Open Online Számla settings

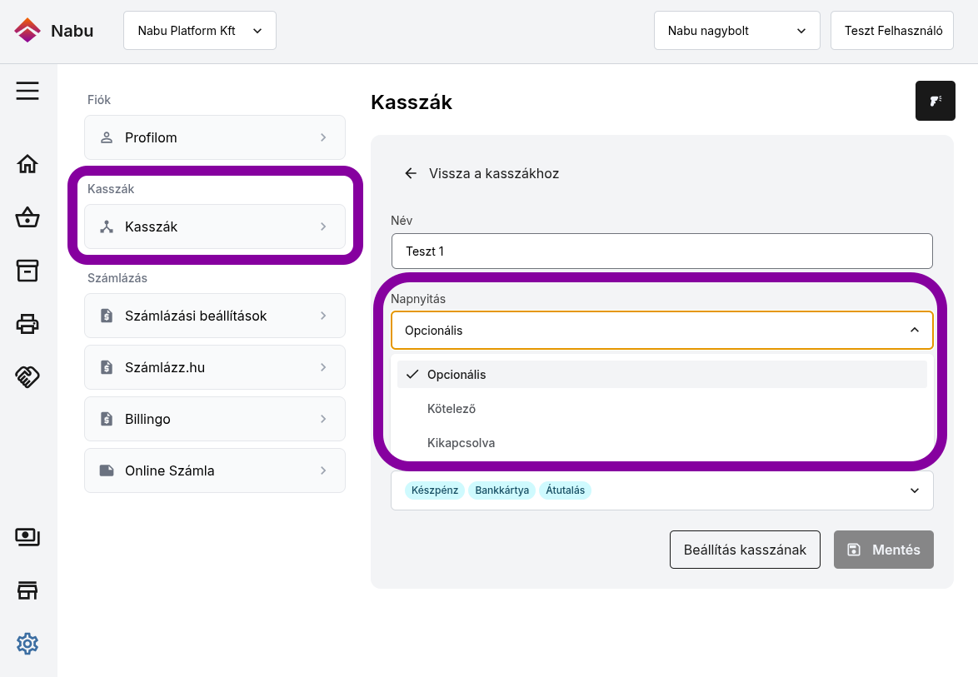coord(215,470)
